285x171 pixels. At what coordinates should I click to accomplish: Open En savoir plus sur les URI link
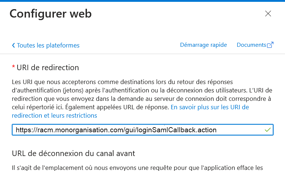pyautogui.click(x=210, y=107)
